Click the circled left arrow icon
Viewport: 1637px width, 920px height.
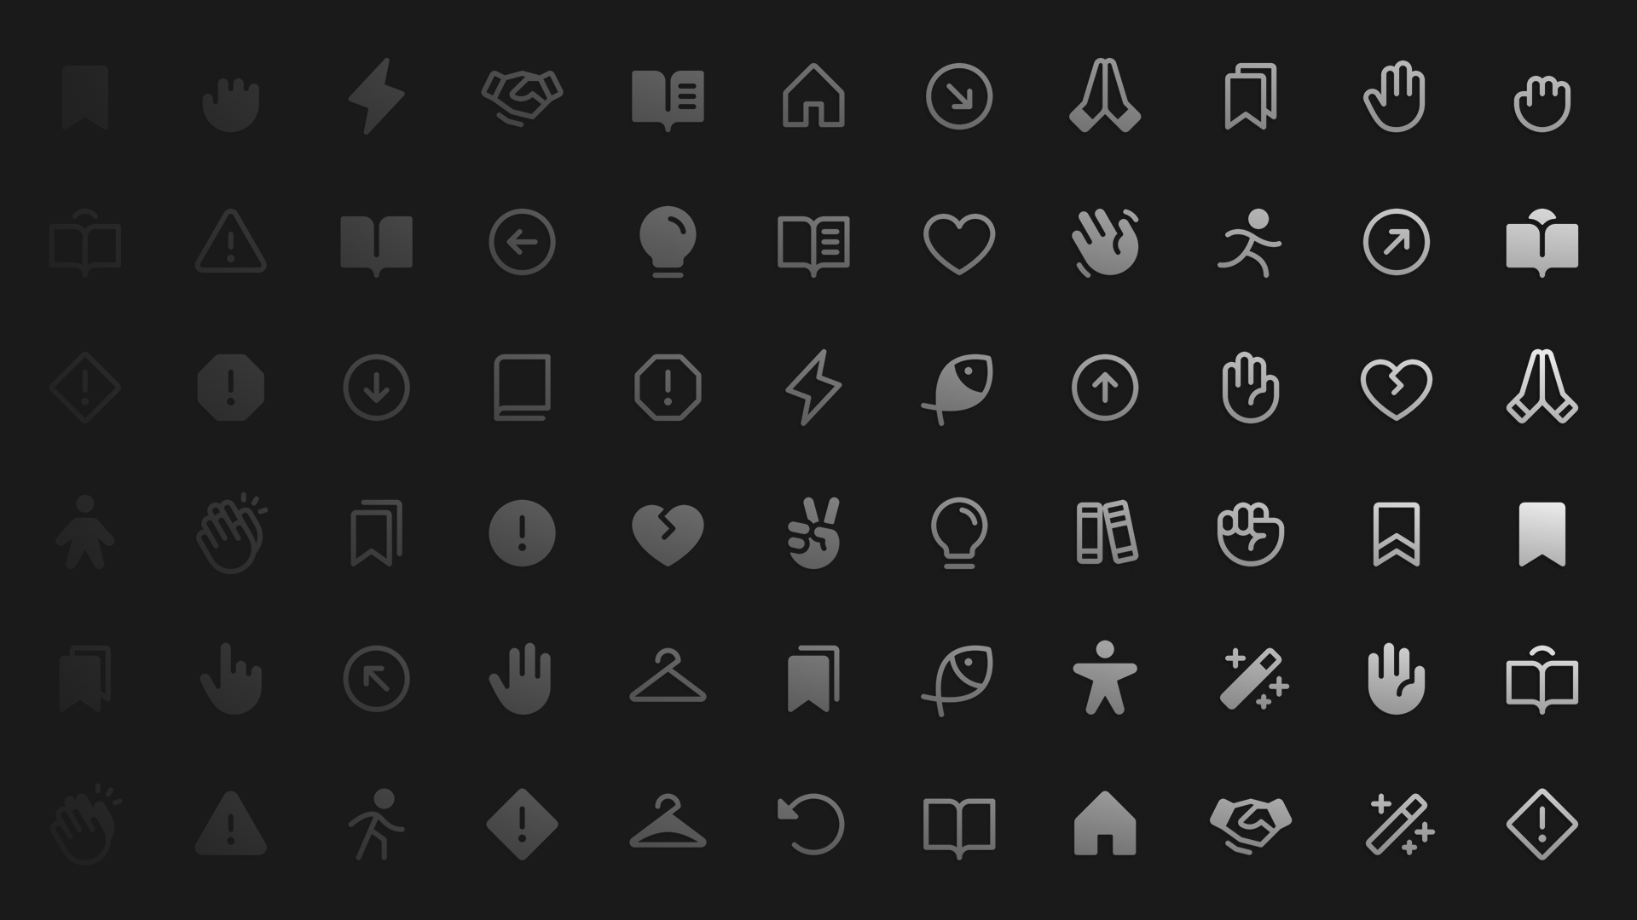522,242
